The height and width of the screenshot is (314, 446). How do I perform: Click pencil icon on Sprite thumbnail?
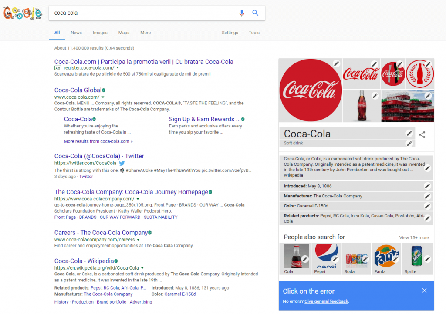(427, 259)
